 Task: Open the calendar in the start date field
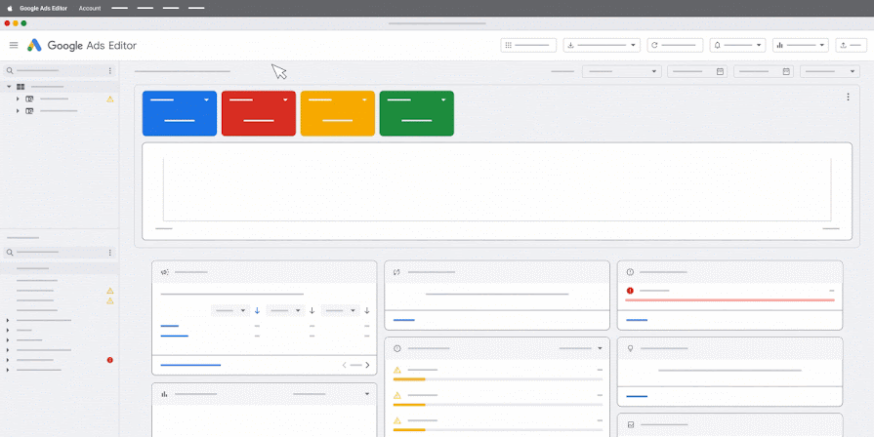[720, 71]
